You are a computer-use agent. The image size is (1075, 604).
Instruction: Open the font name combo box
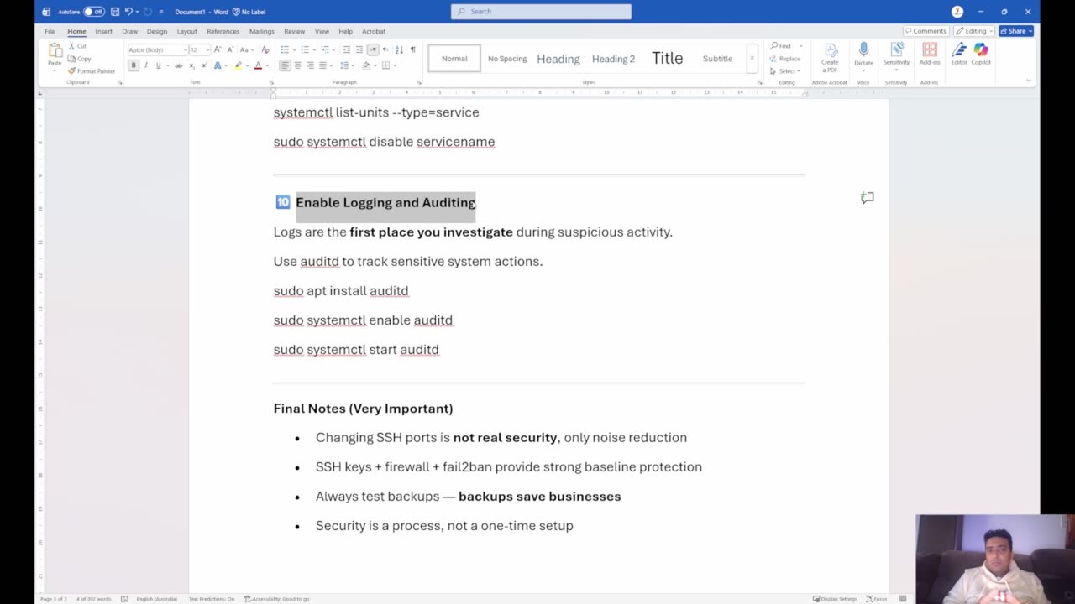tap(157, 49)
